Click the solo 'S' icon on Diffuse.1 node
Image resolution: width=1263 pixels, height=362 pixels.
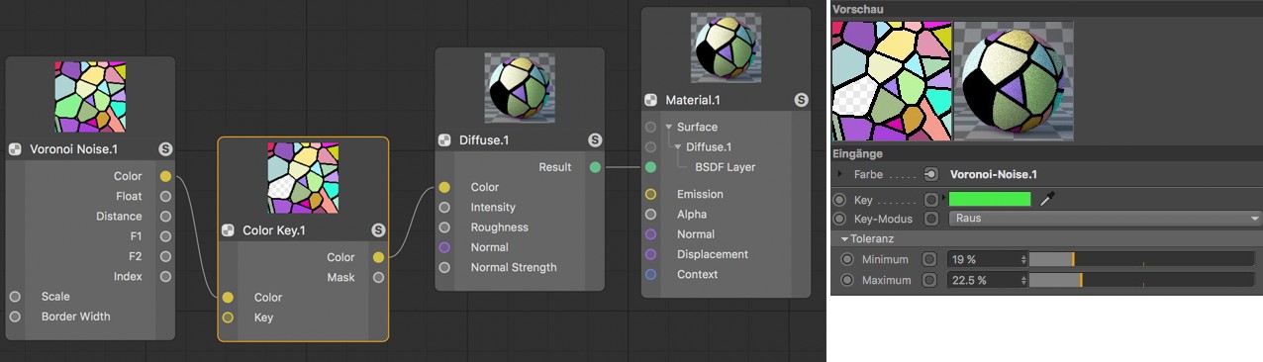click(x=595, y=140)
